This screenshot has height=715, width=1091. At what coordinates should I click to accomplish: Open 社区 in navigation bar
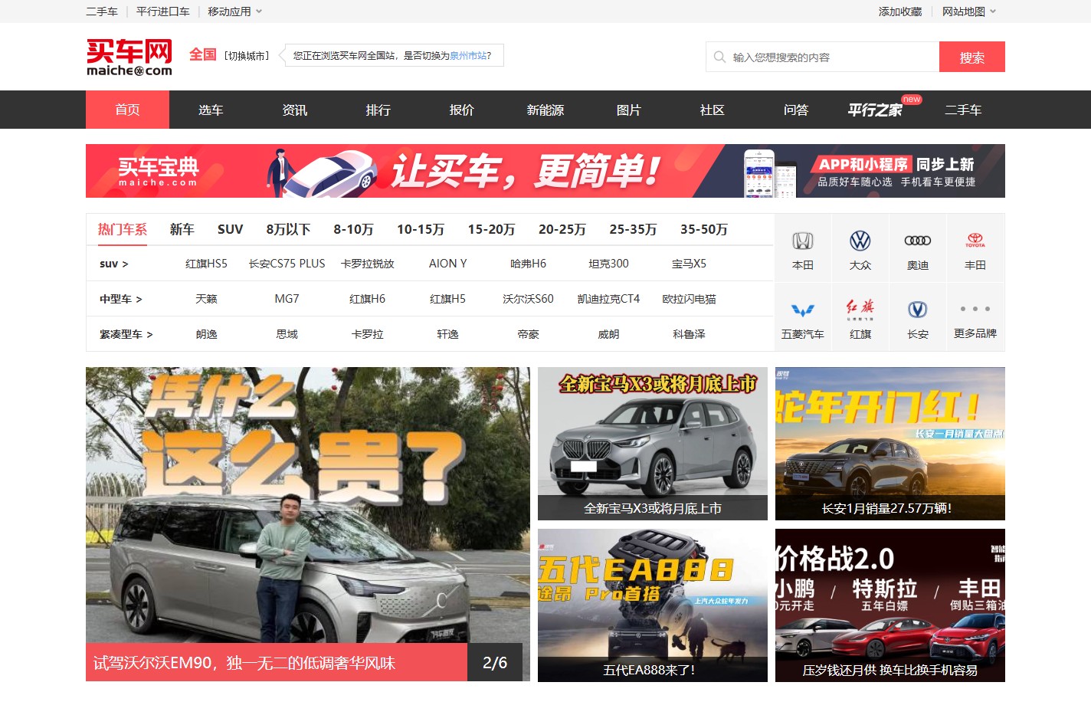[x=712, y=110]
